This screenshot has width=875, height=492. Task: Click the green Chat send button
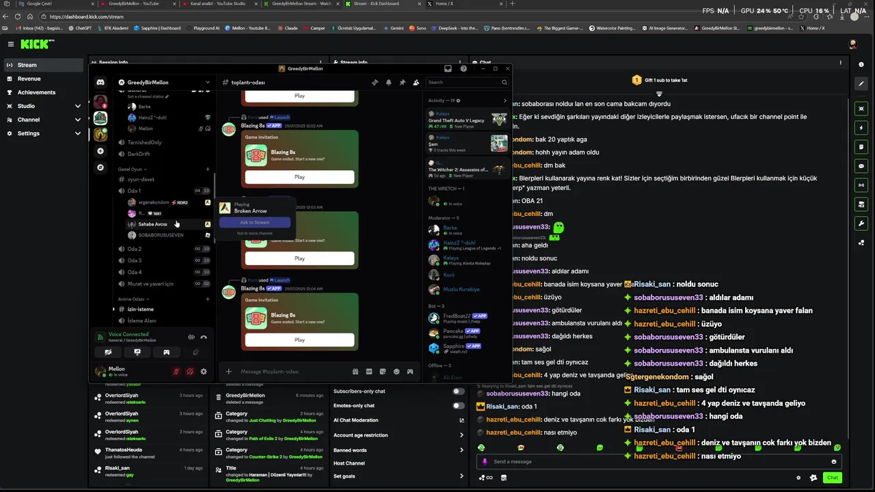pos(832,478)
